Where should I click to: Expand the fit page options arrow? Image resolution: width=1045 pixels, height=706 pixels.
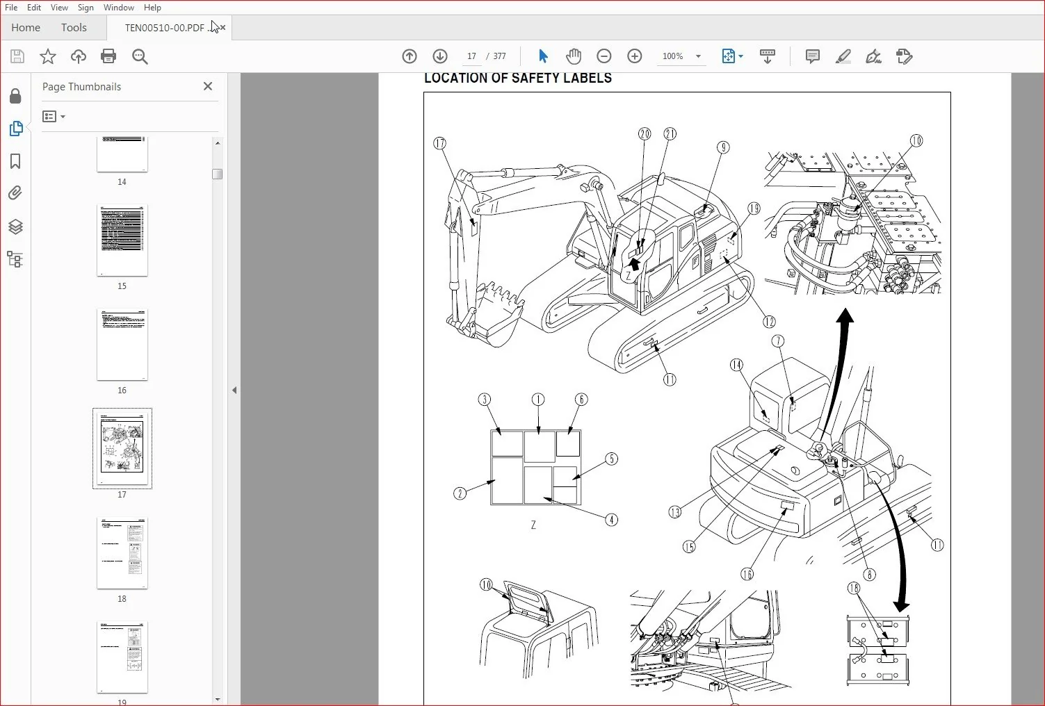[x=741, y=56]
